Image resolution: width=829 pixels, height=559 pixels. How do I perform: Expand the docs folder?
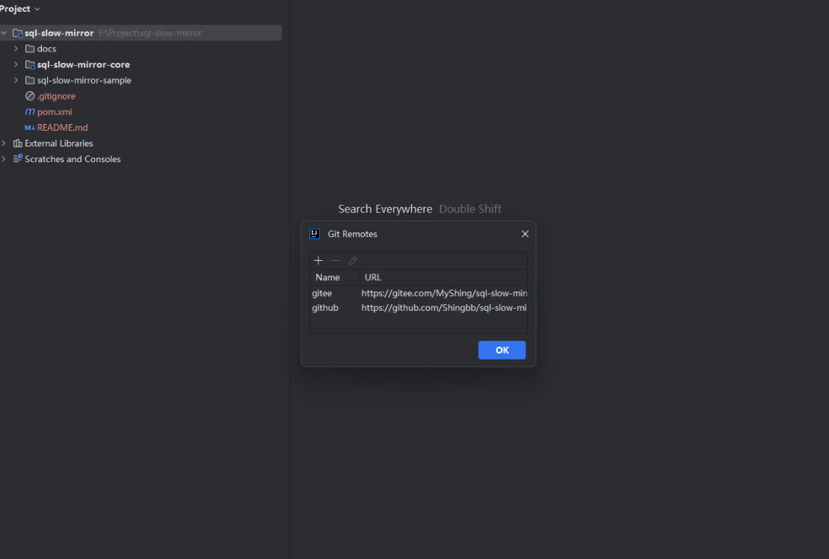(15, 49)
